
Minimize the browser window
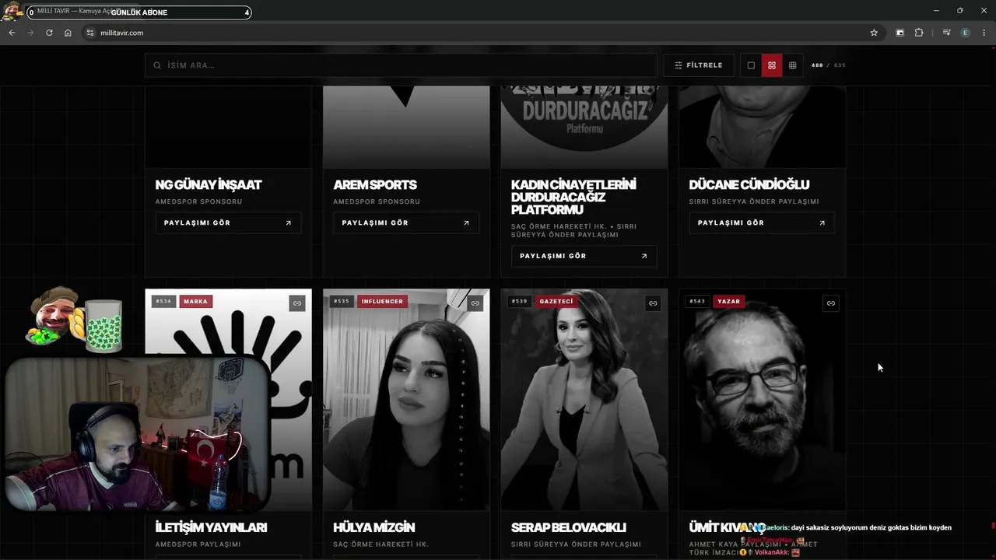935,10
